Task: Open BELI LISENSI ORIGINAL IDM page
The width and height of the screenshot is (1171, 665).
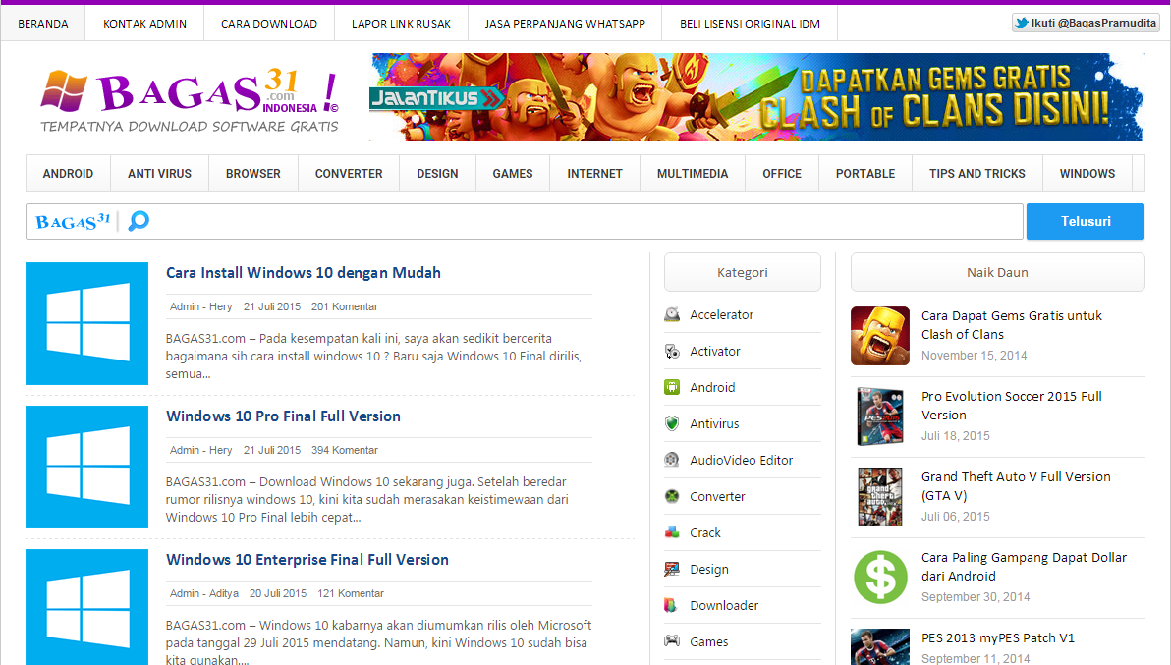Action: click(750, 24)
